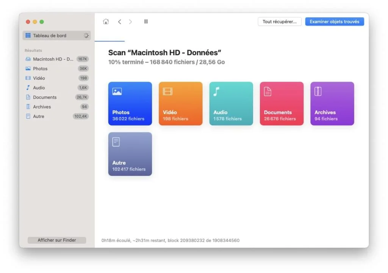
Task: Navigate back using the left chevron
Action: pos(120,22)
